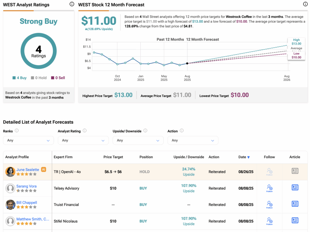This screenshot has width=310, height=232.
Task: Click the info icon next to Upside/ Downside filter
Action: (x=145, y=131)
